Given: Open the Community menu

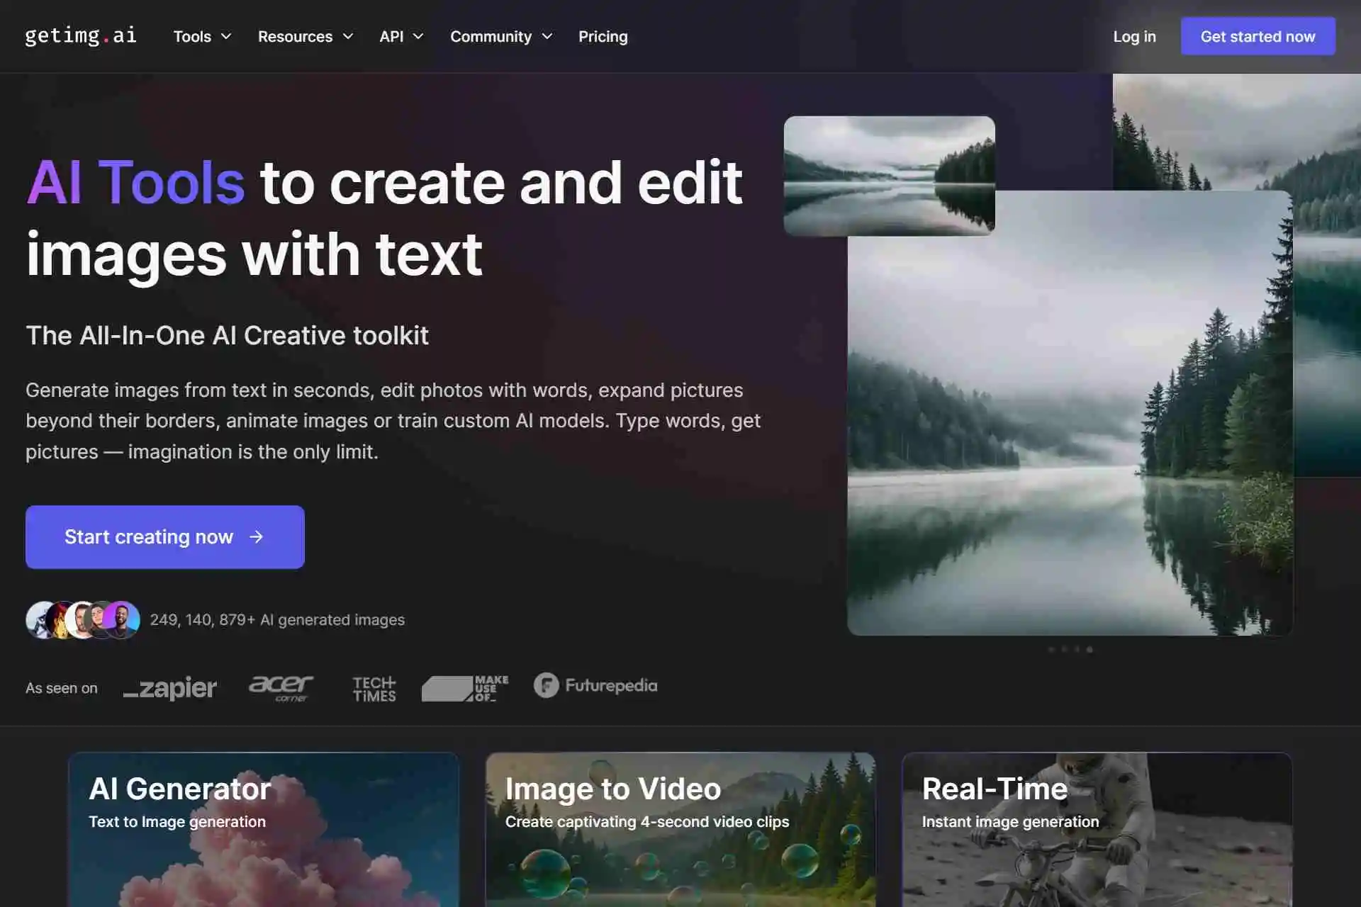Looking at the screenshot, I should 501,36.
